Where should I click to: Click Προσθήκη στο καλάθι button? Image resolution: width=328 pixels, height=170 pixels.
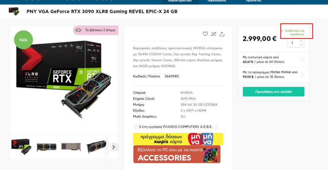(x=273, y=92)
